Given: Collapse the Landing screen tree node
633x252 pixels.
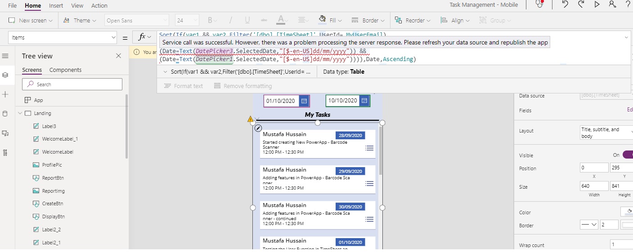Looking at the screenshot, I should pos(20,113).
